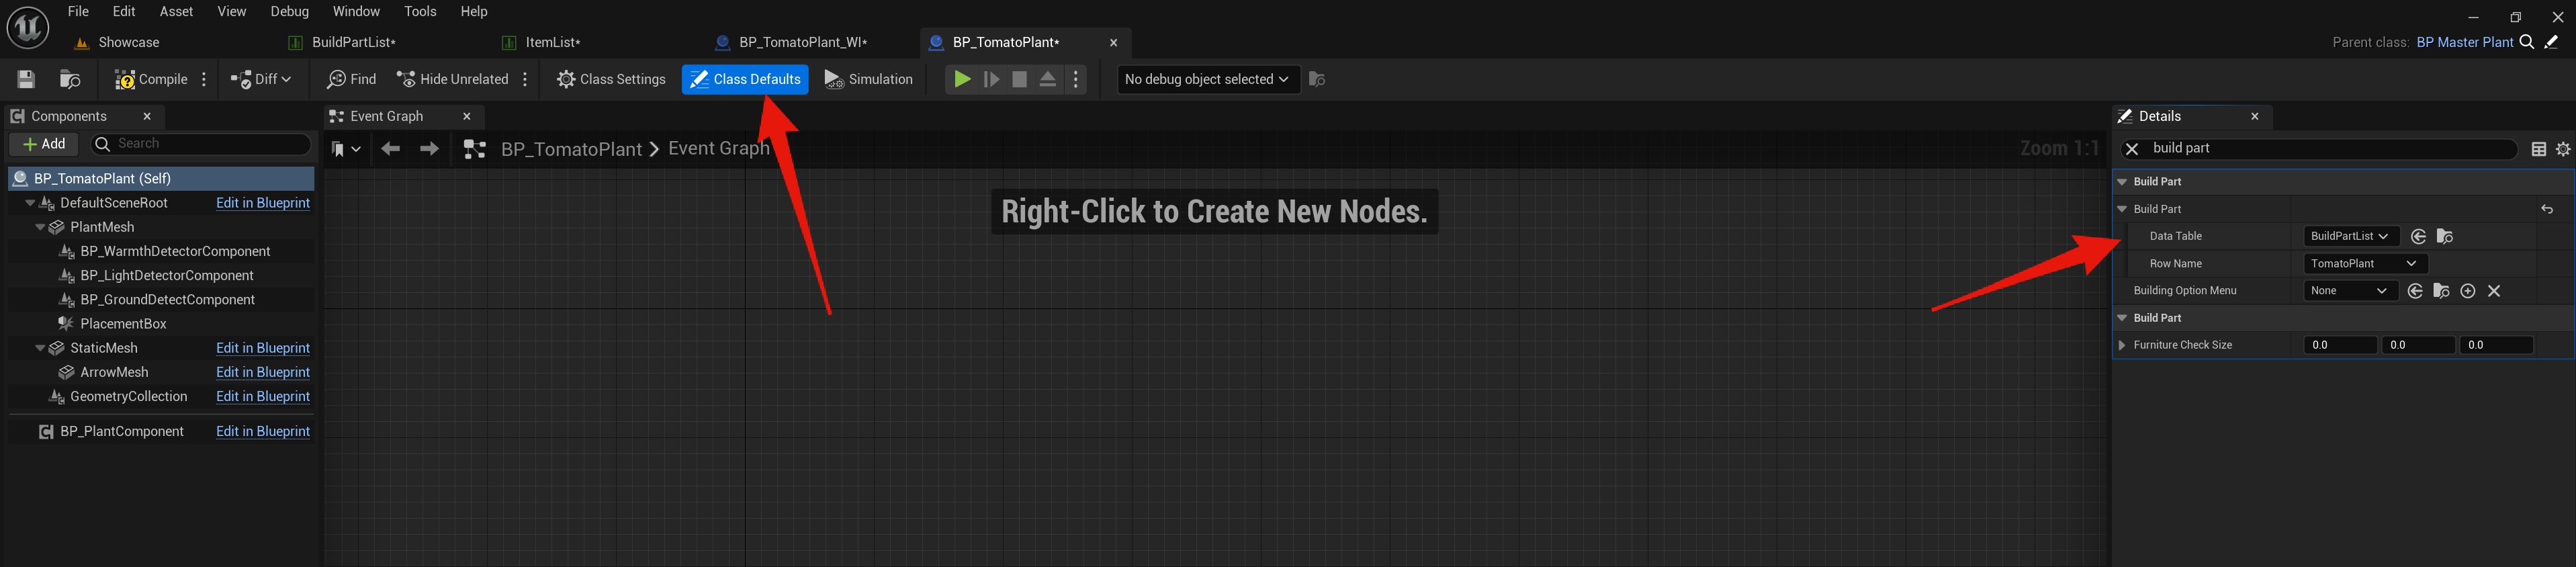Screen dimensions: 2576x567
Task: Browse to asset in Content Browser from toolbar
Action: pos(70,79)
